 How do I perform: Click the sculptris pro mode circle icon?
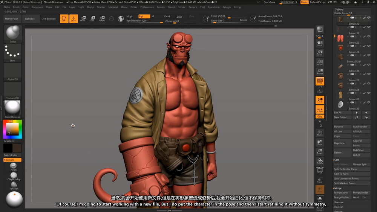111,19
